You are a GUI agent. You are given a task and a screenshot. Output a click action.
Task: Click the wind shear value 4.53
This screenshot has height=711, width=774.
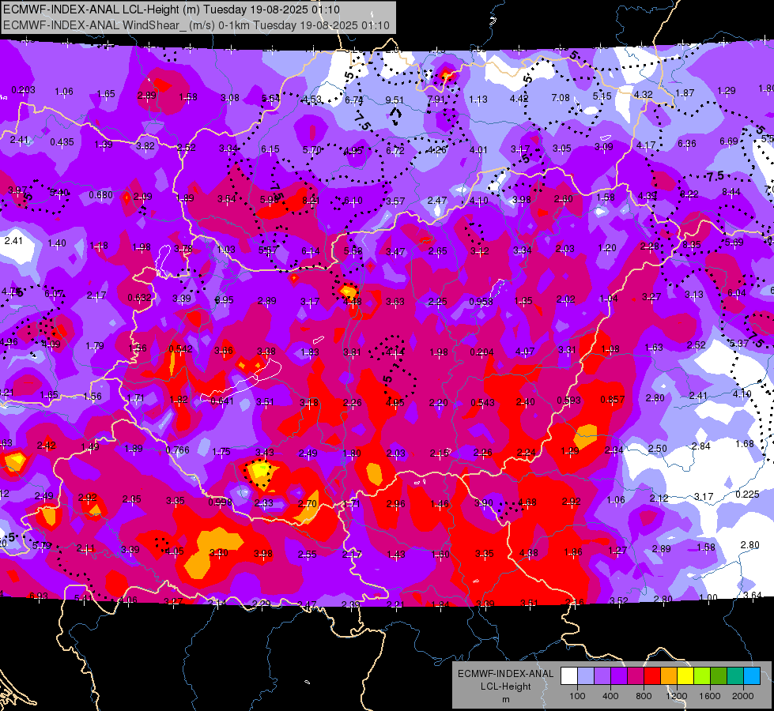(312, 100)
